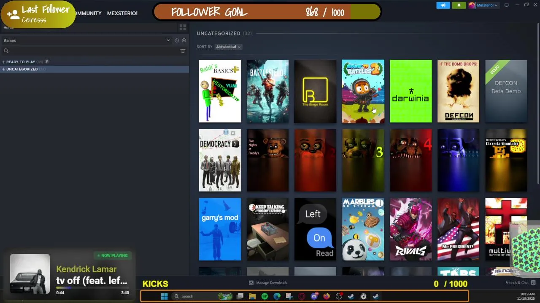Open Discord from the taskbar

click(314, 296)
